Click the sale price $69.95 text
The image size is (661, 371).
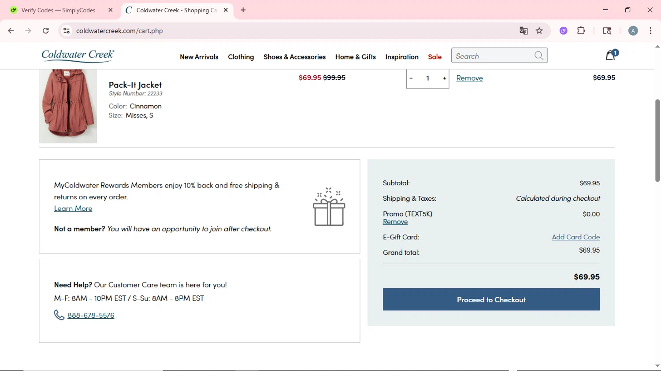[310, 77]
